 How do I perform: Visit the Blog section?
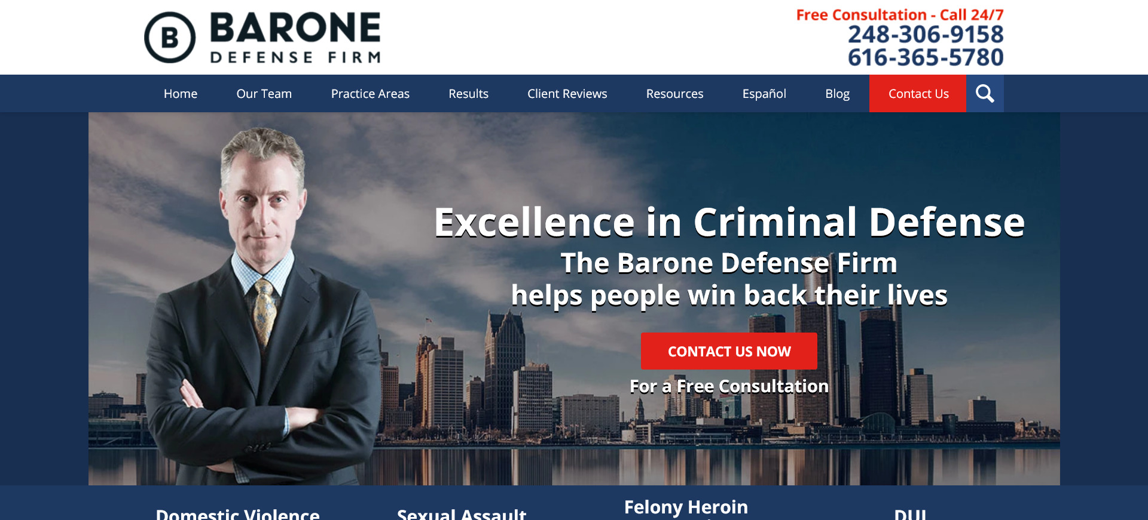pos(838,94)
